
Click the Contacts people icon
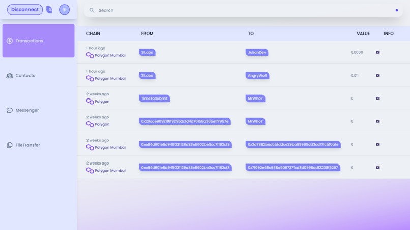point(10,76)
